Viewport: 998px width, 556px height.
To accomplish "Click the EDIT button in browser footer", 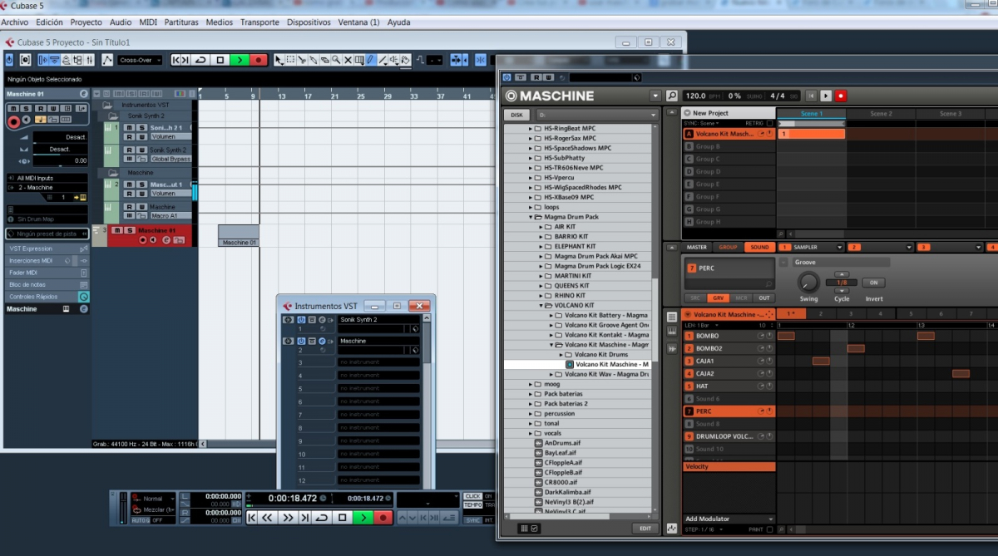I will click(645, 529).
